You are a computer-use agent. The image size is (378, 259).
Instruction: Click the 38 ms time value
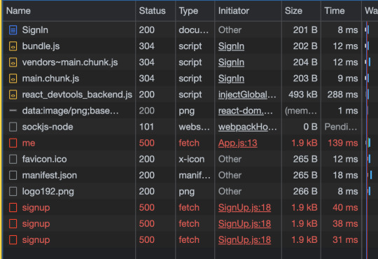coord(345,224)
